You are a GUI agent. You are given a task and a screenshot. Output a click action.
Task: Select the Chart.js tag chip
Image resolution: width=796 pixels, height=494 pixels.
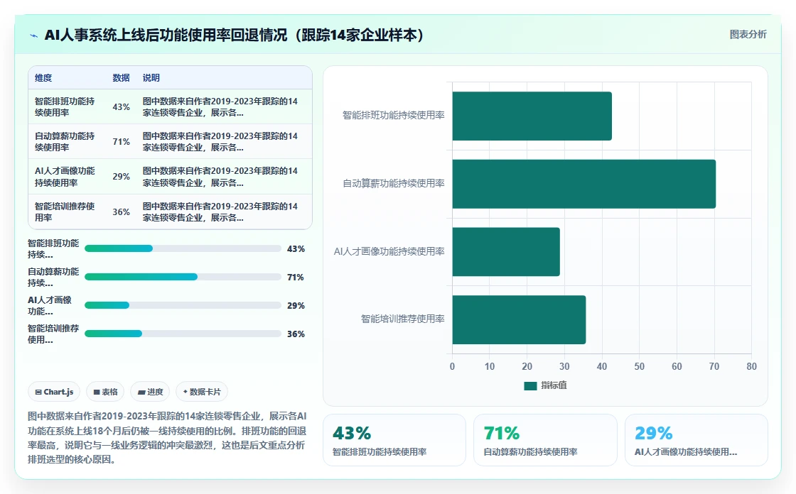54,392
